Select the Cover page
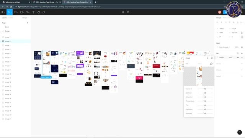245x138 pixels. pos(7,27)
